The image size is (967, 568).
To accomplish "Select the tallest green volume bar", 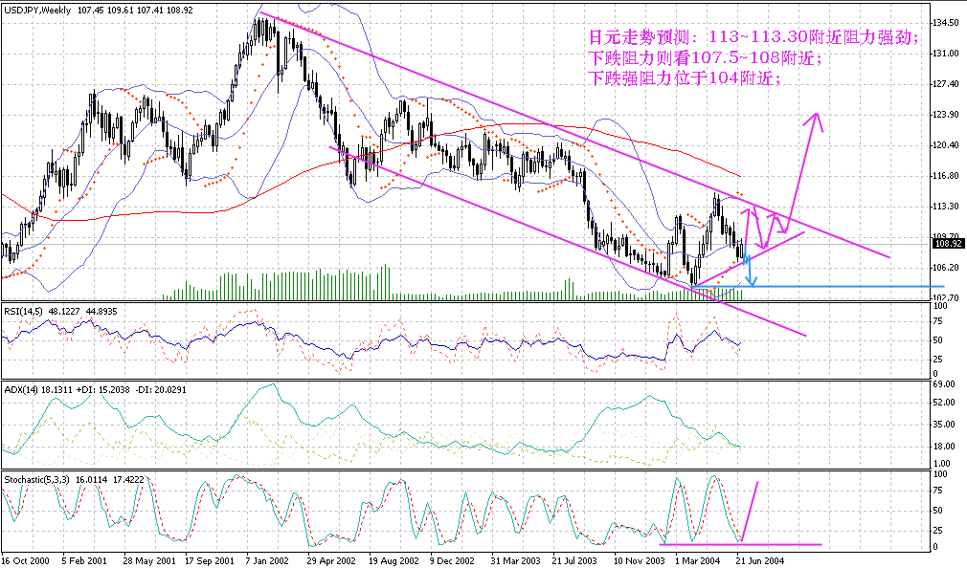I will (385, 282).
